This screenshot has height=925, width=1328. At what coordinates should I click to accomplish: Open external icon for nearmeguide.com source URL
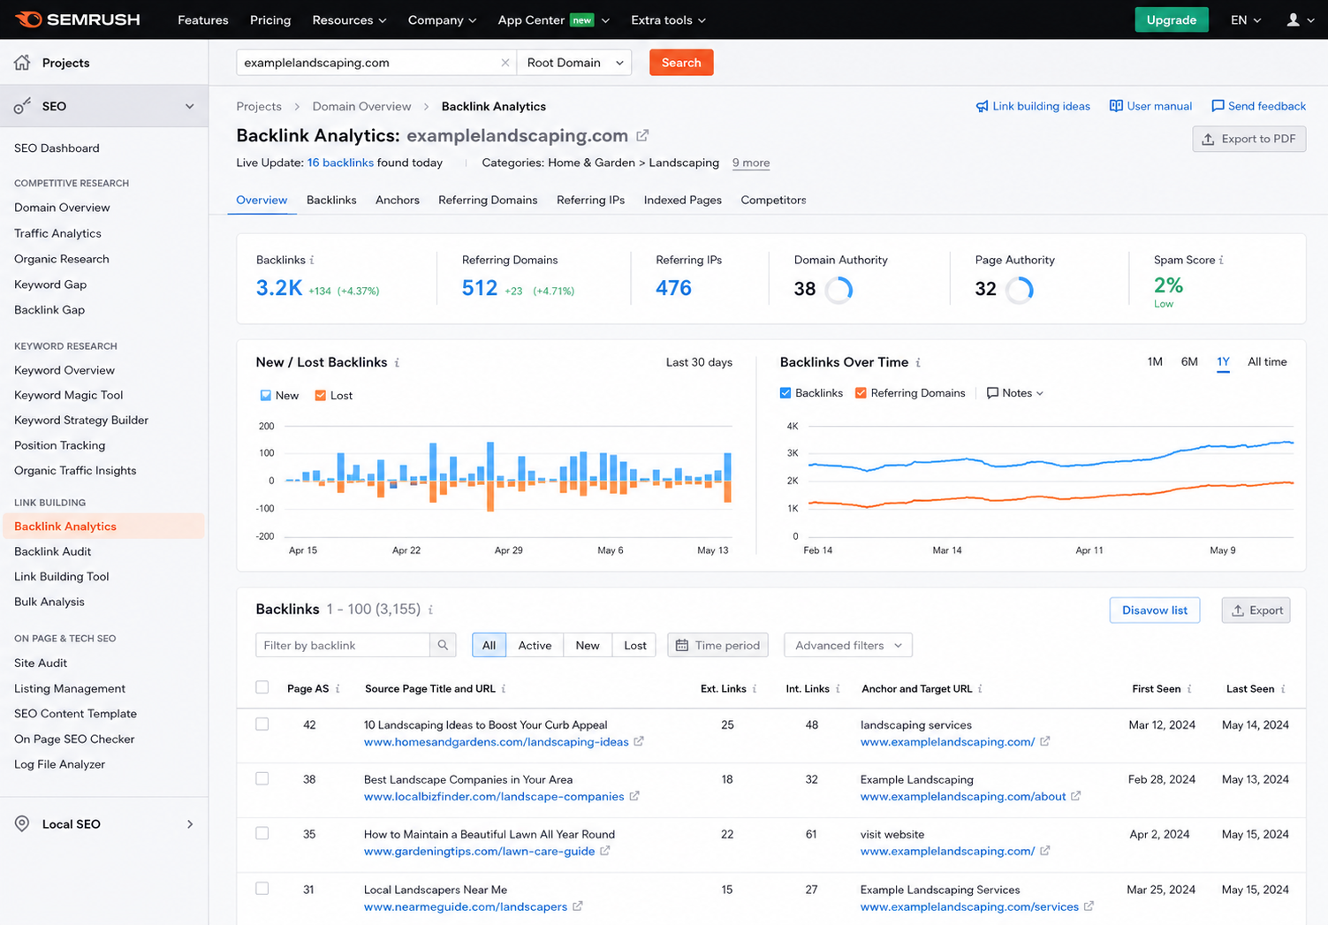577,906
